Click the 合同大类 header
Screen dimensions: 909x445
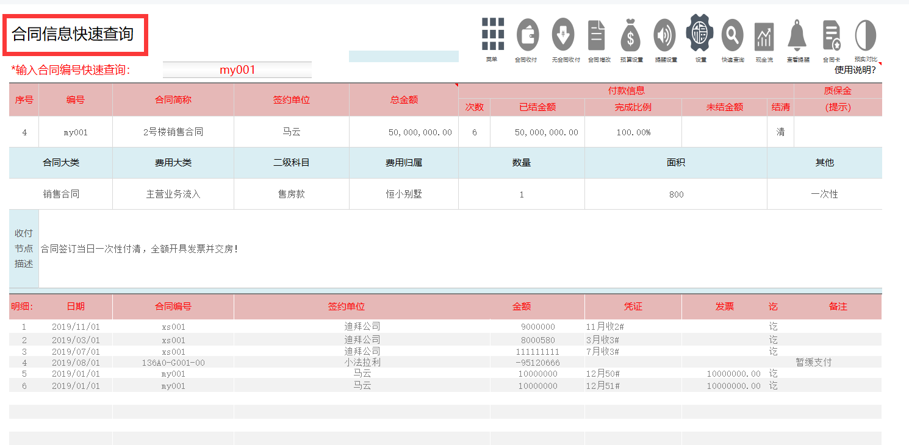61,163
